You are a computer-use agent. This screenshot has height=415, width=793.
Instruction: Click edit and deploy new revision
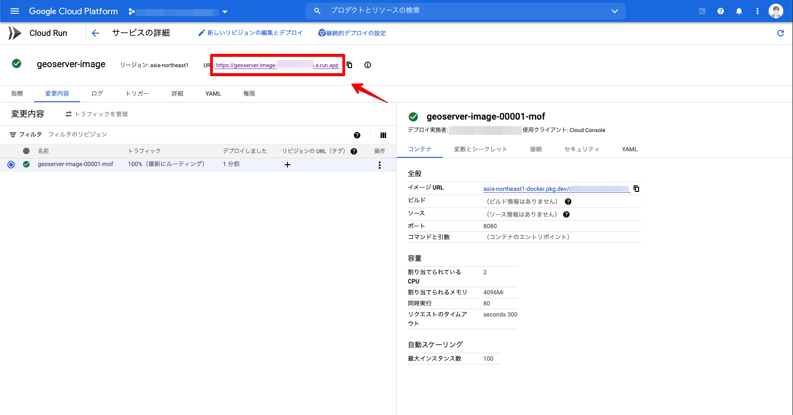[x=251, y=33]
